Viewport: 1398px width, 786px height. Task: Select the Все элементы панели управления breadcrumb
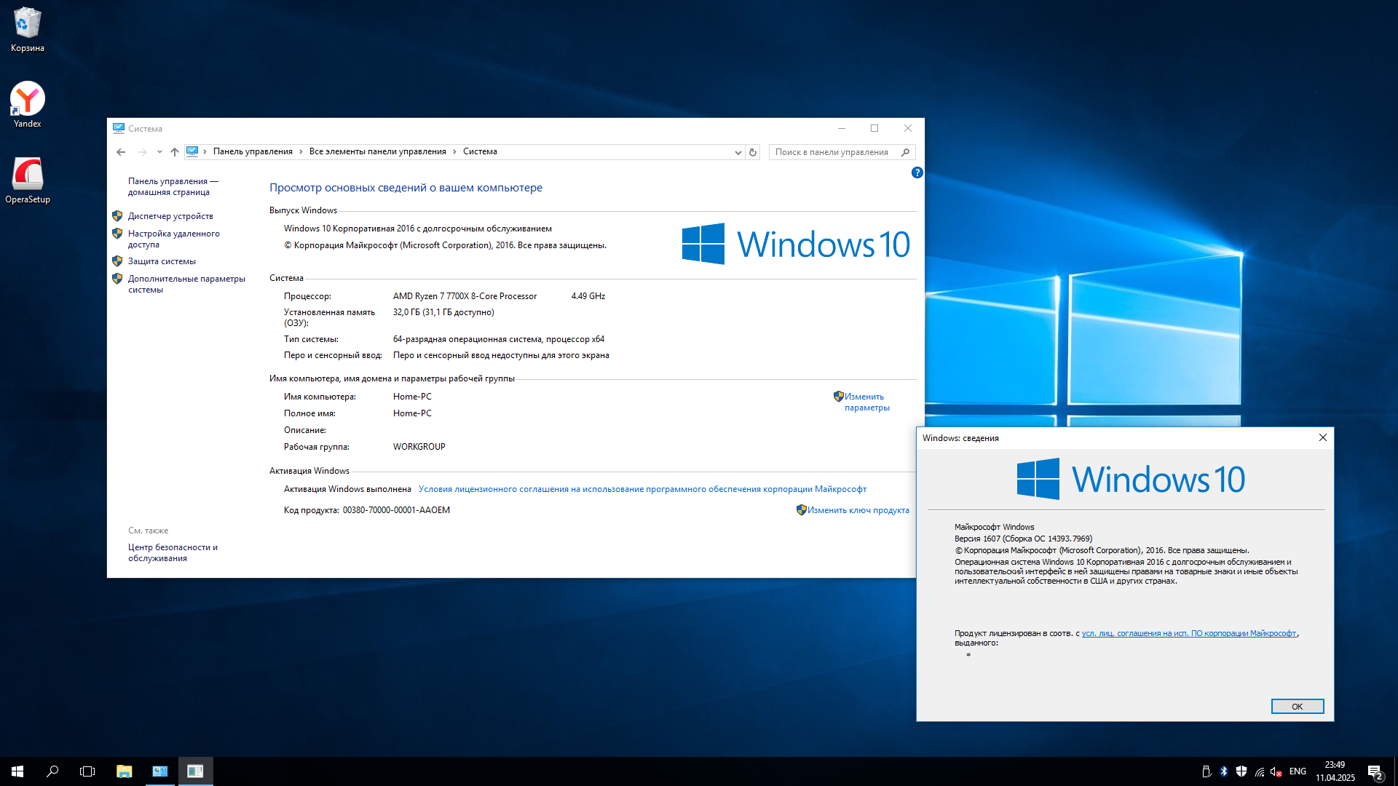pyautogui.click(x=377, y=151)
